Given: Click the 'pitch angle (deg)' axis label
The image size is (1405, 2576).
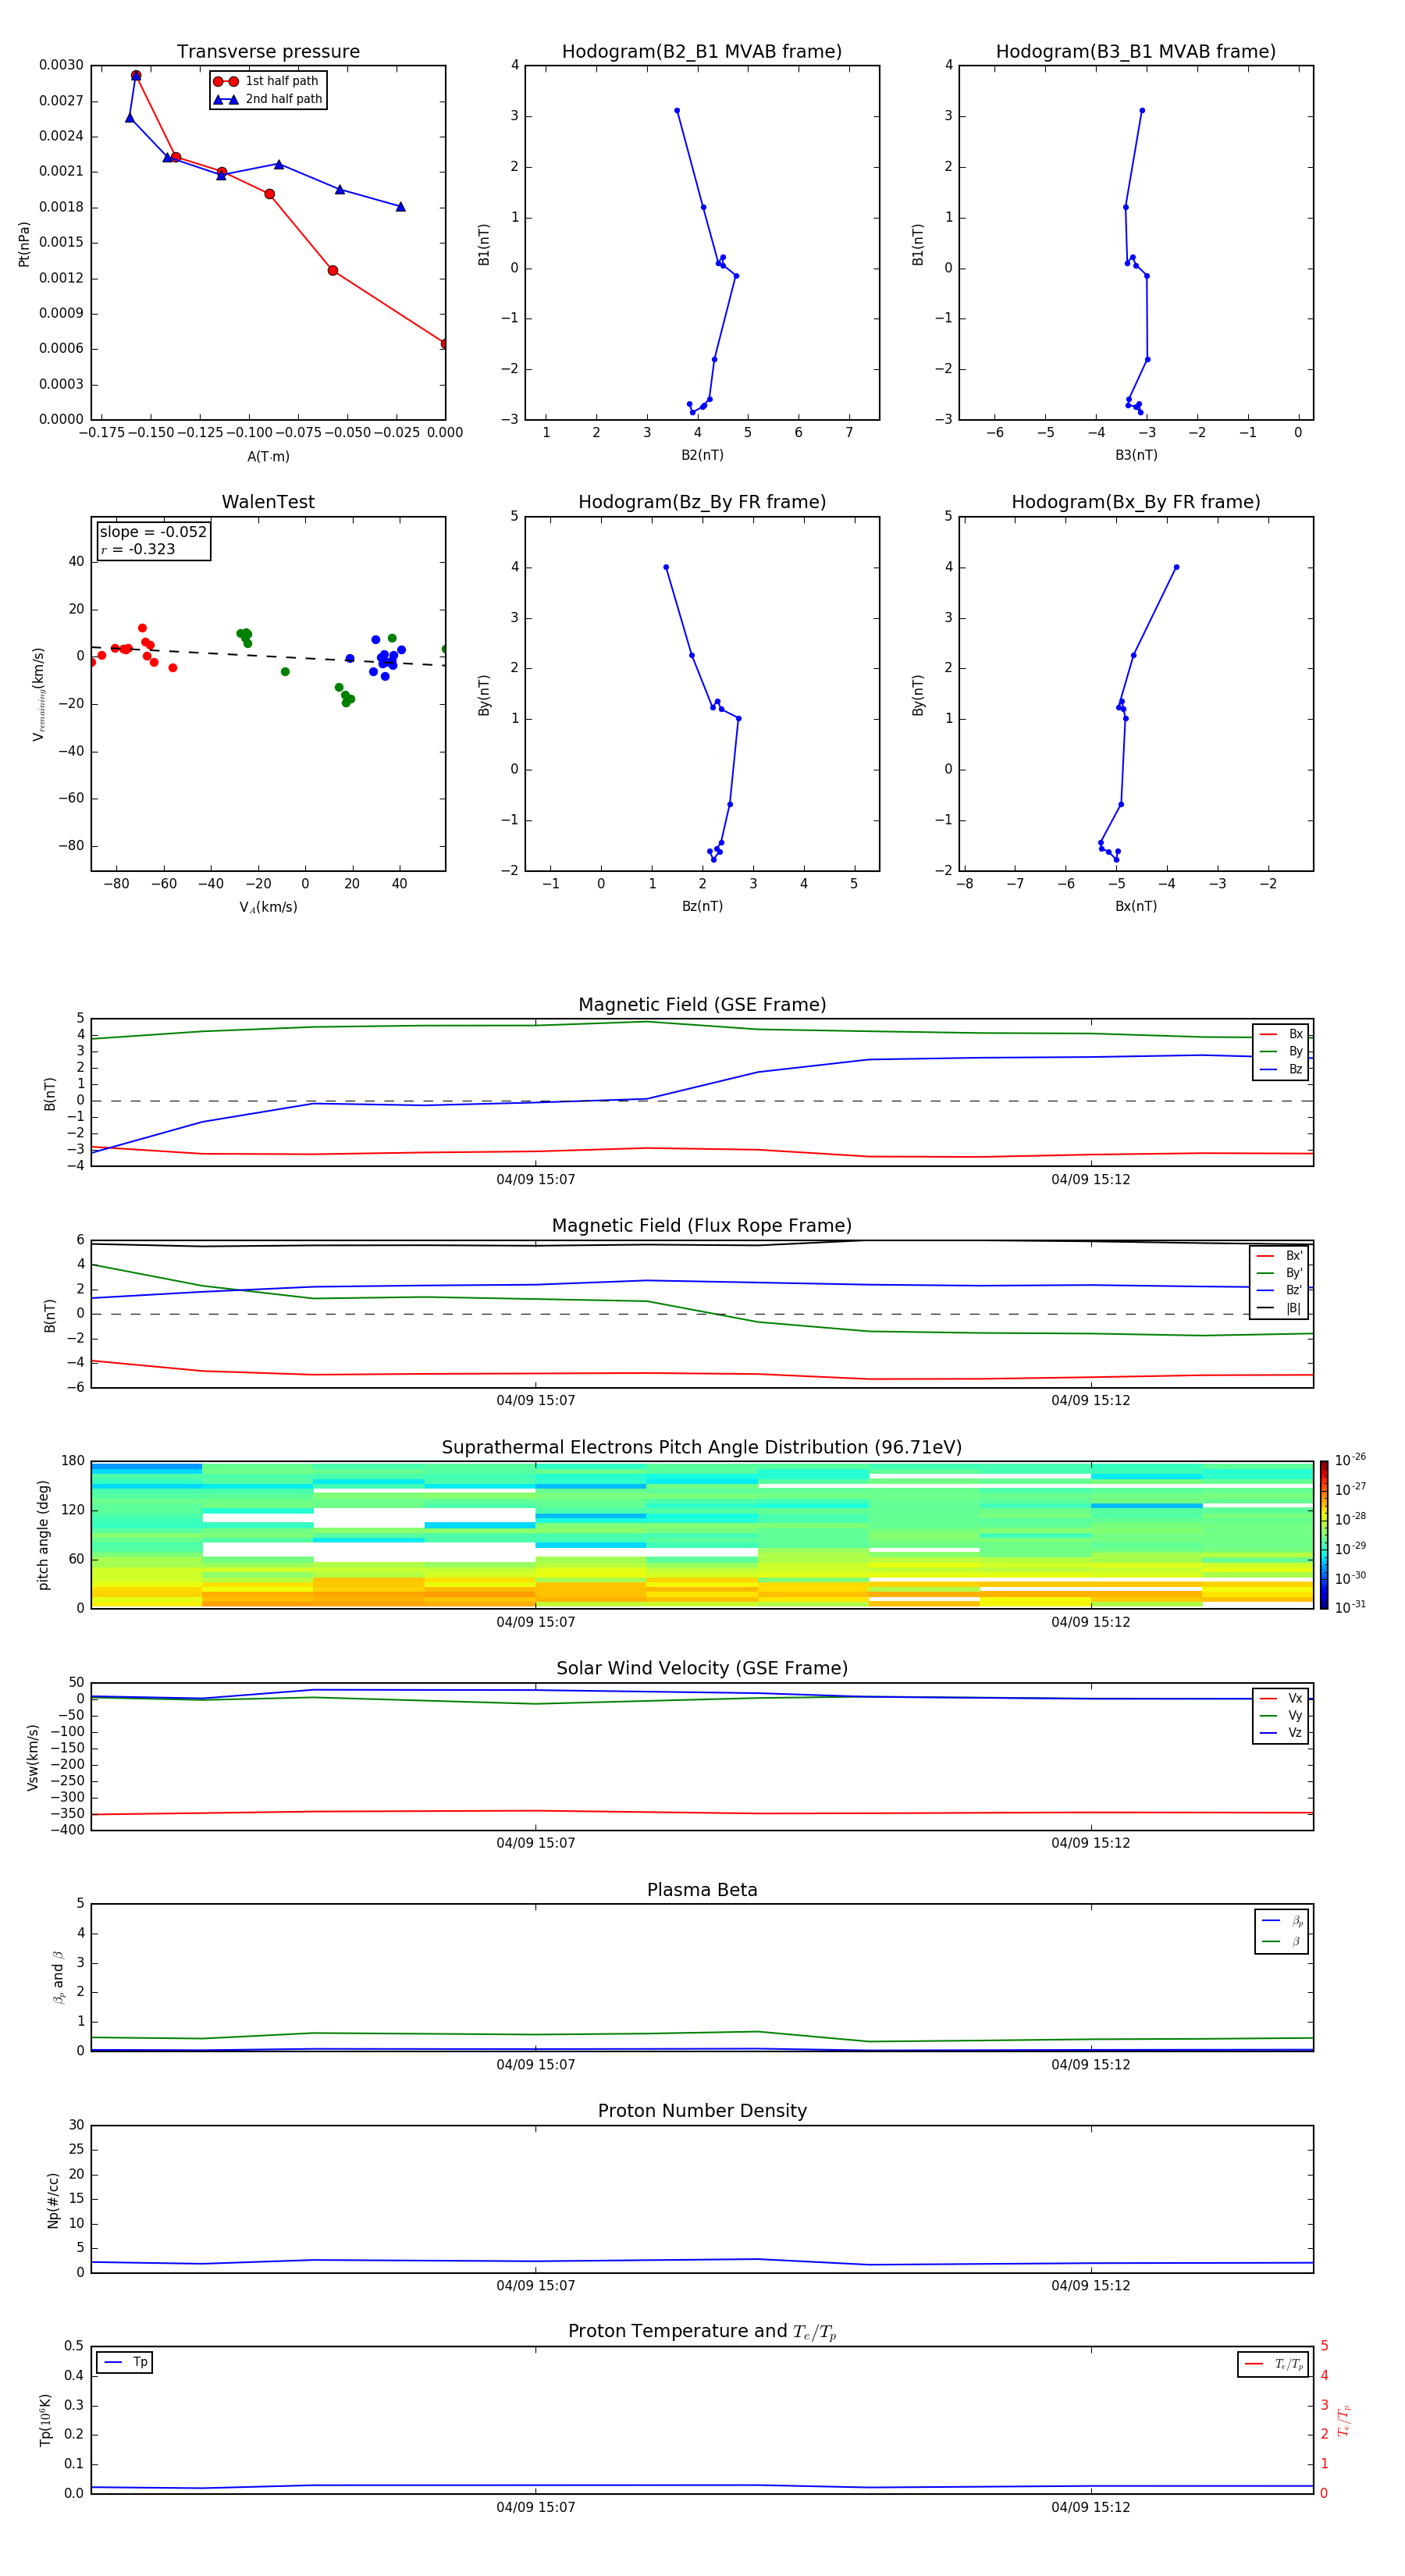Looking at the screenshot, I should [43, 1535].
